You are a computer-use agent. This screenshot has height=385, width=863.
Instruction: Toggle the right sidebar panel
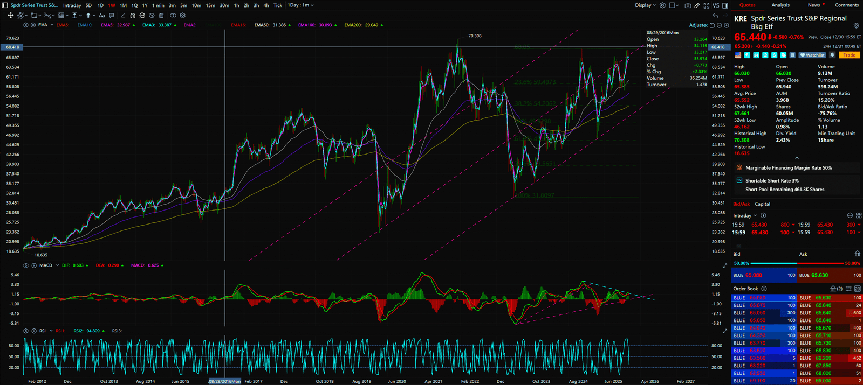coord(725,5)
